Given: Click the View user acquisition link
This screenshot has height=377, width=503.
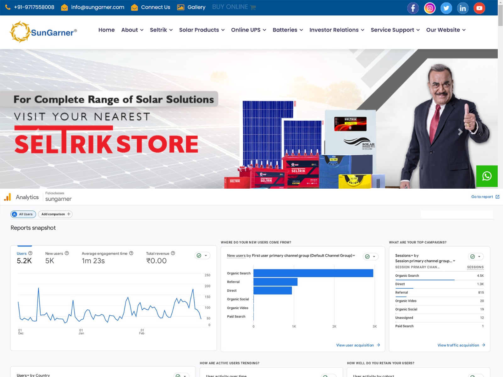Looking at the screenshot, I should click(x=358, y=345).
